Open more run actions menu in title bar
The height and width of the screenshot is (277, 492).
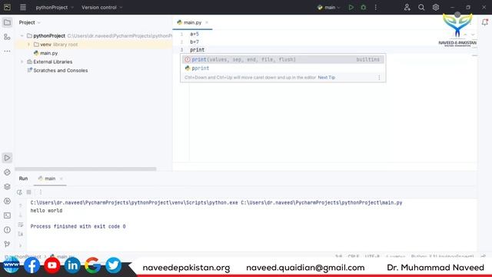tap(376, 7)
